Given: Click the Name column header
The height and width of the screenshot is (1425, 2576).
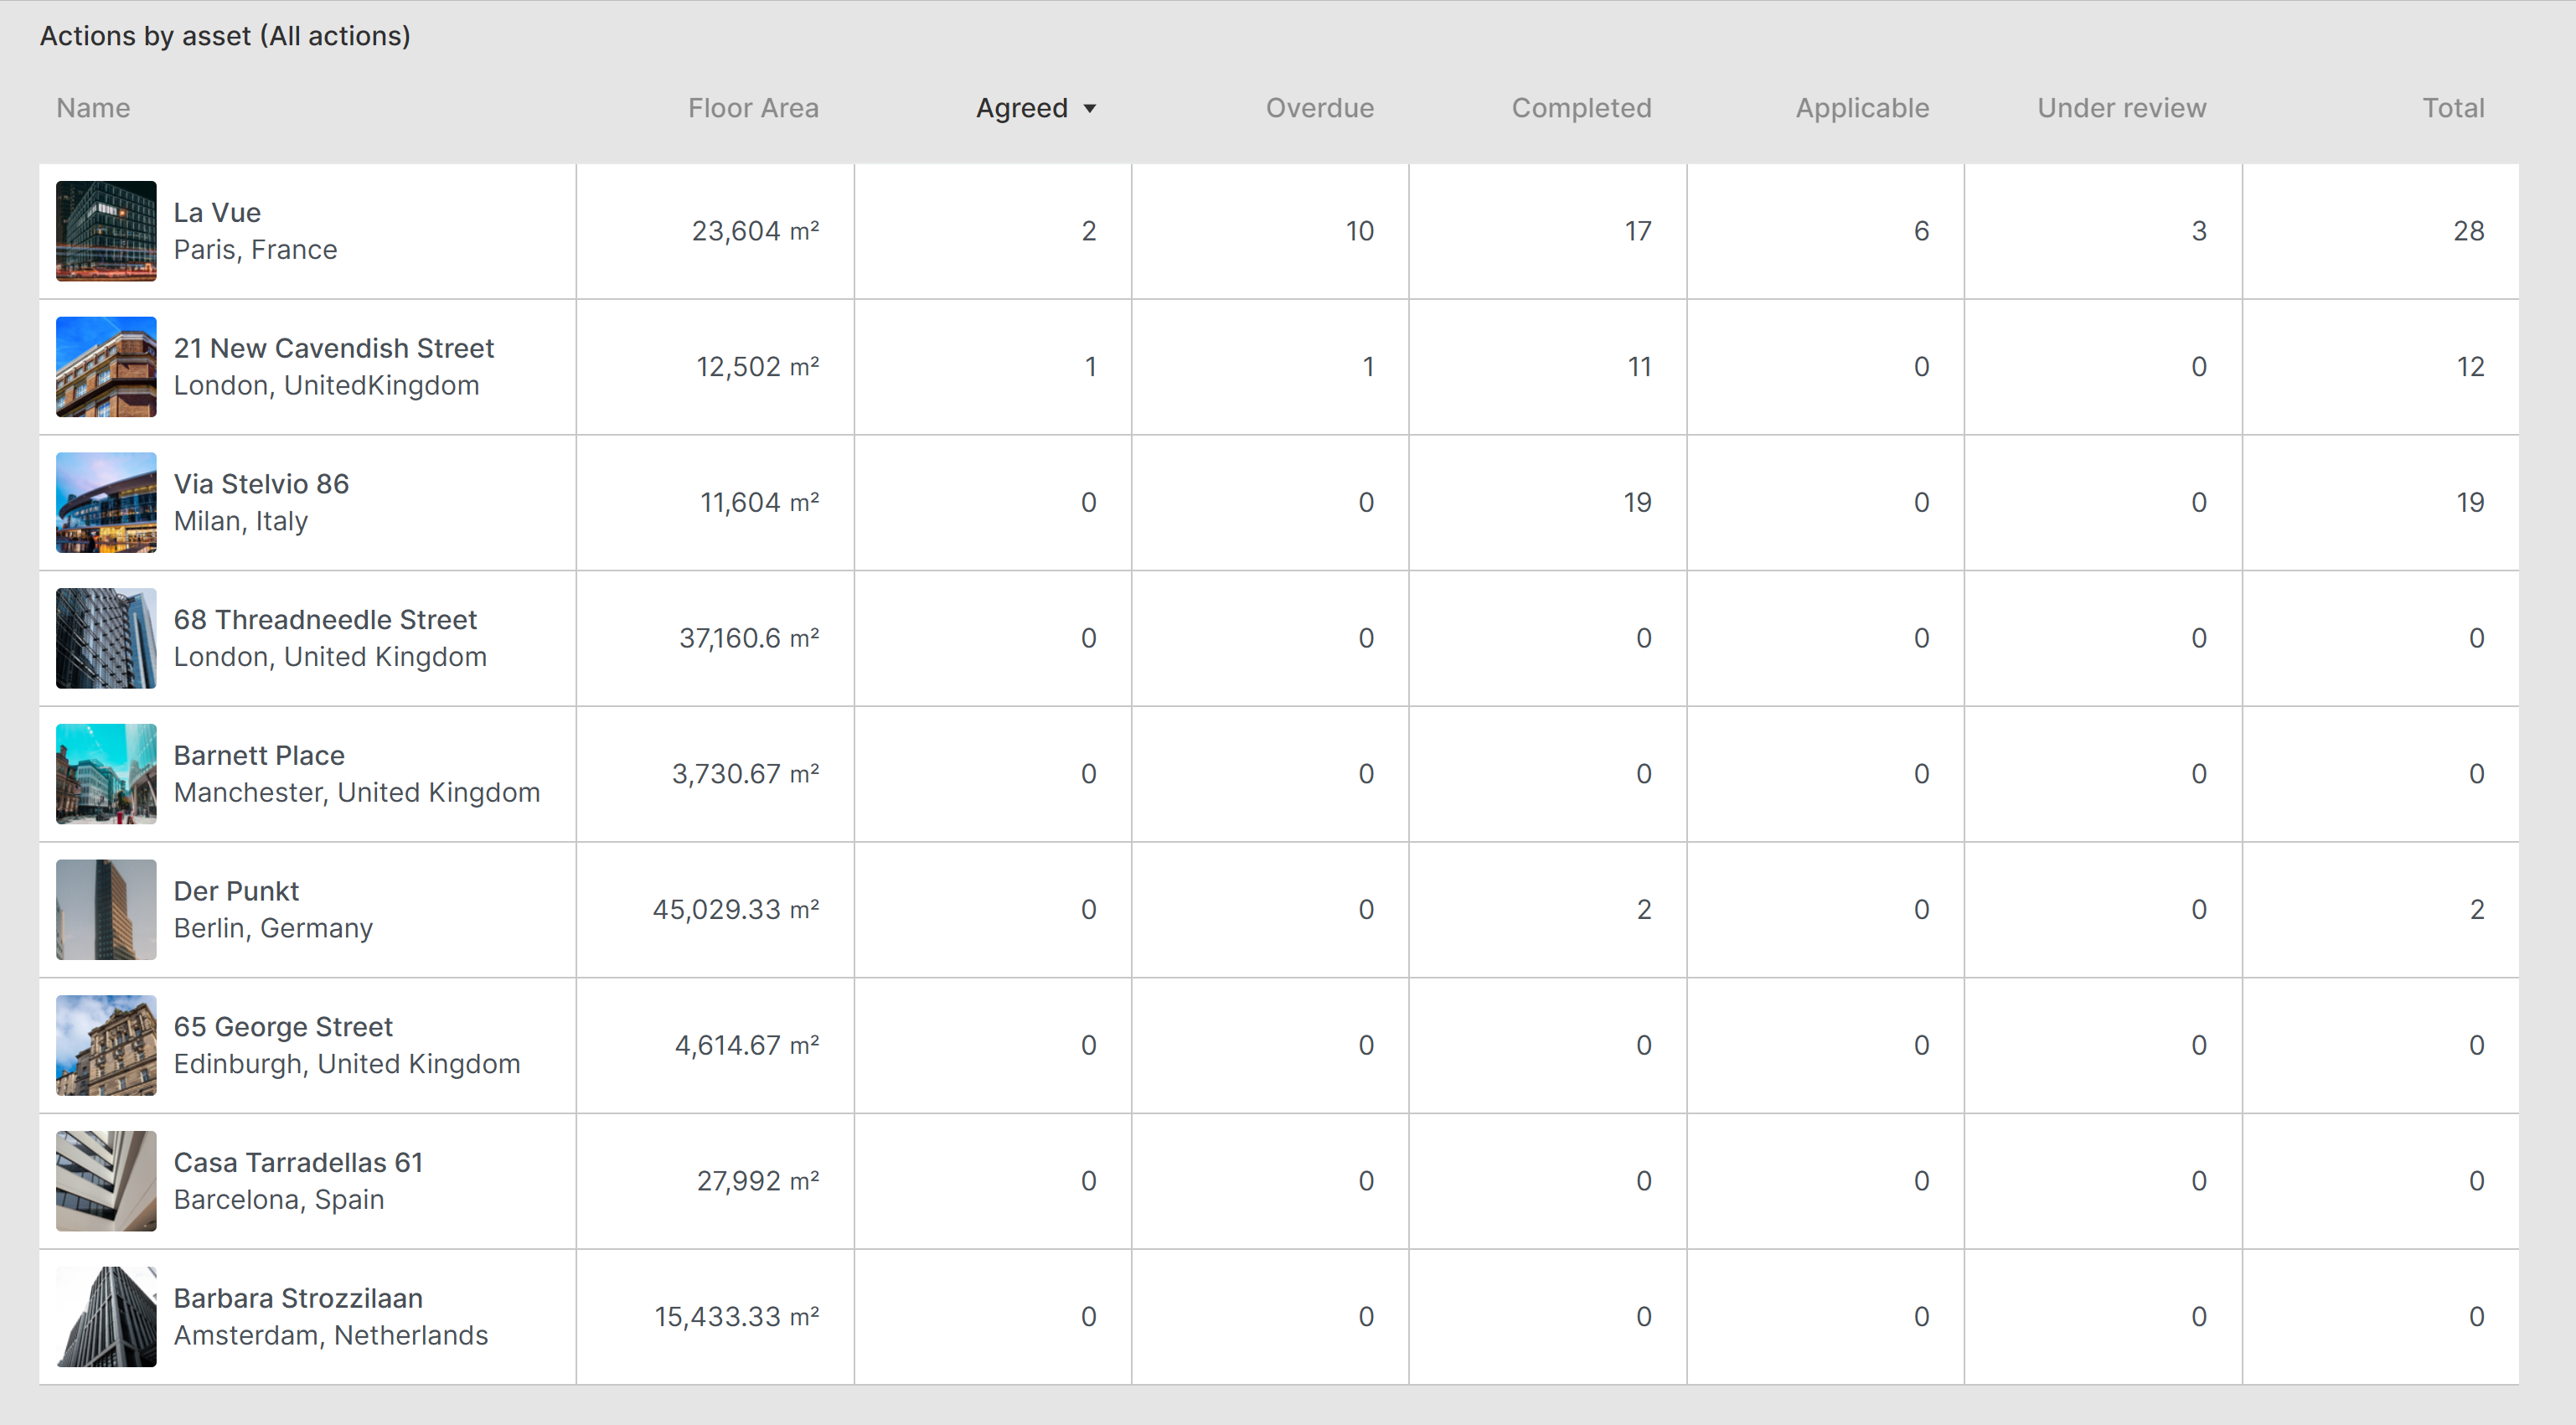Looking at the screenshot, I should [93, 108].
